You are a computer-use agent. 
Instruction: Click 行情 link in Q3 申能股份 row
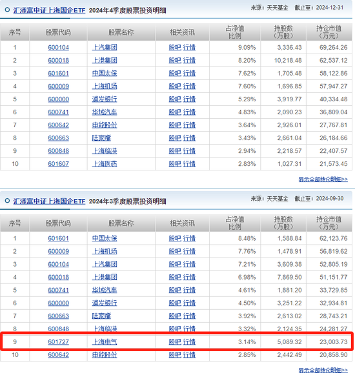pos(189,355)
